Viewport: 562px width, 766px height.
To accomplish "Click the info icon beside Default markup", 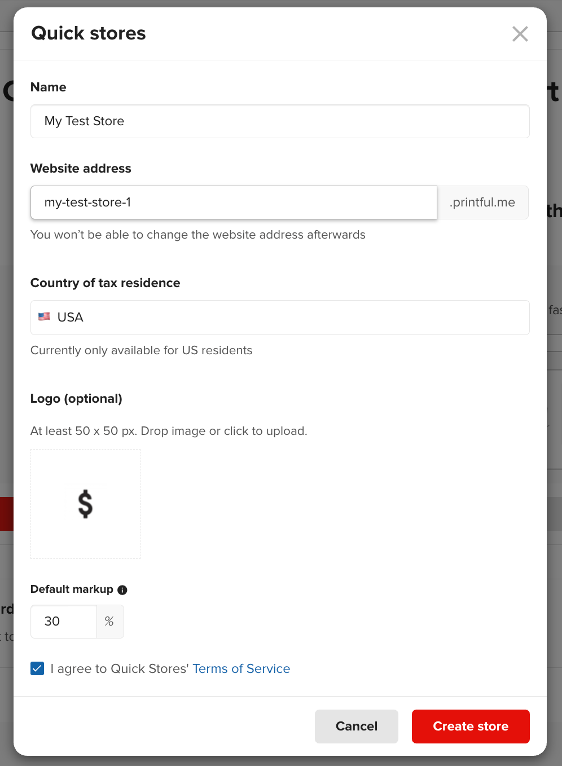I will tap(122, 590).
